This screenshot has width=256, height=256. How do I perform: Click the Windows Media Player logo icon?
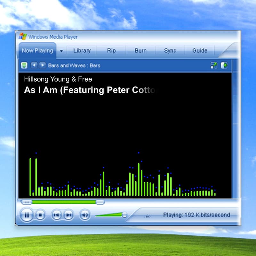(23, 36)
